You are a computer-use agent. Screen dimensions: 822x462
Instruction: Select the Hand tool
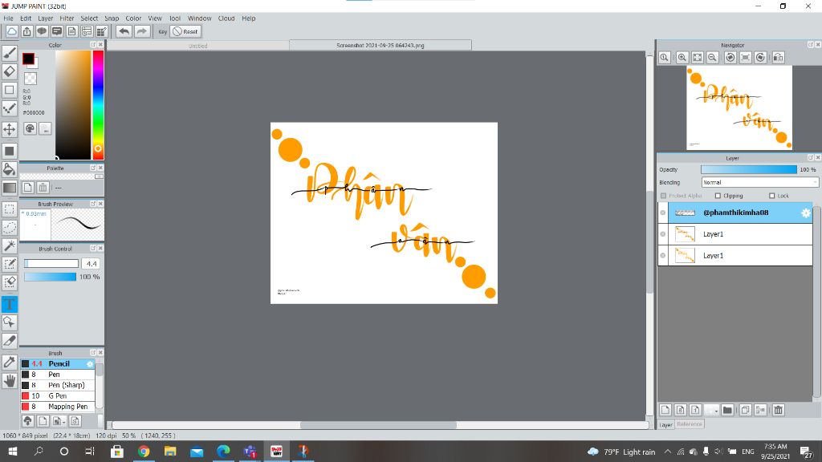10,381
